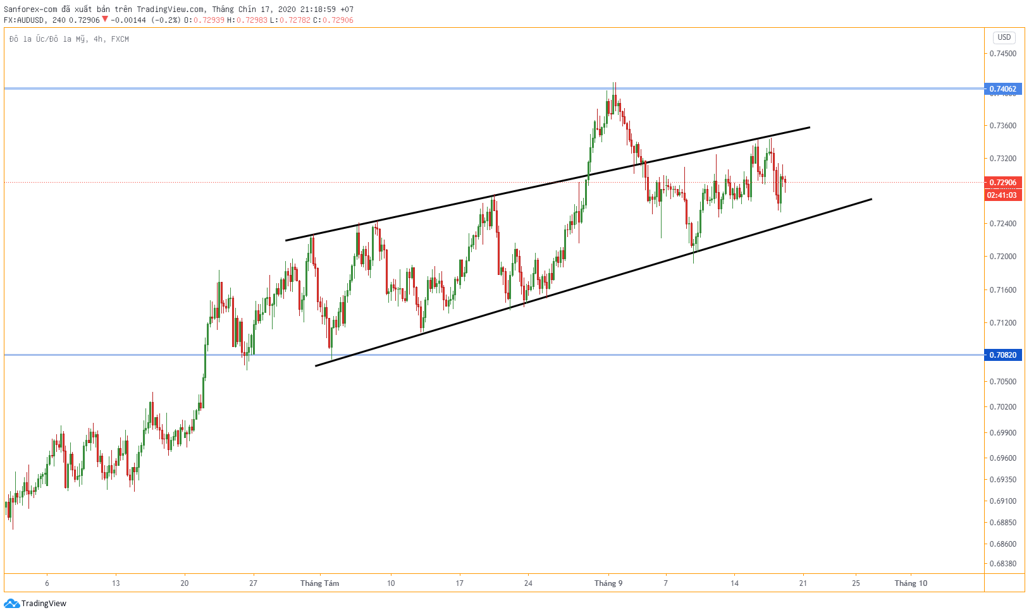The height and width of the screenshot is (615, 1029).
Task: Select the upper black channel trendline
Action: [x=548, y=184]
